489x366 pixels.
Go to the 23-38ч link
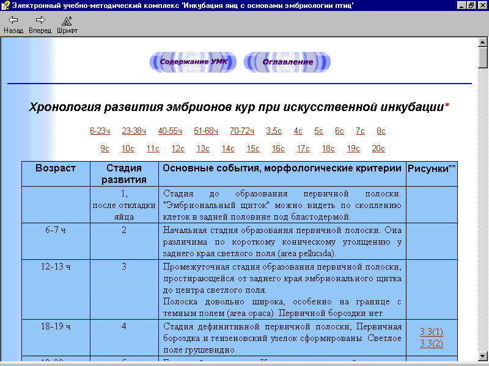pyautogui.click(x=134, y=131)
